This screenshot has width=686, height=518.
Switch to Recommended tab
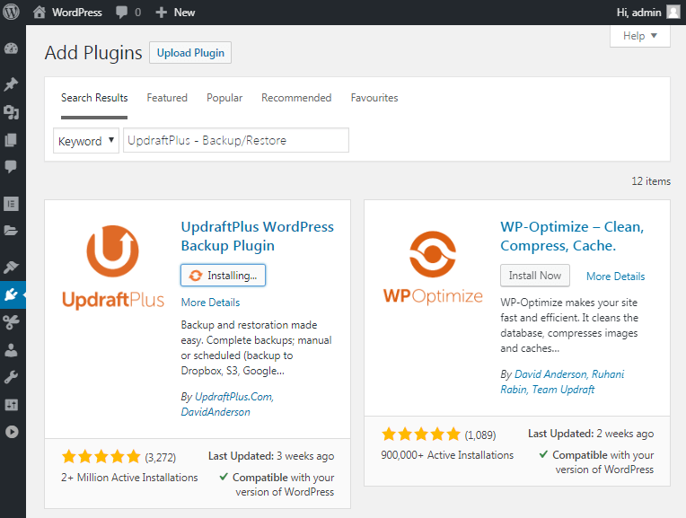pyautogui.click(x=296, y=98)
